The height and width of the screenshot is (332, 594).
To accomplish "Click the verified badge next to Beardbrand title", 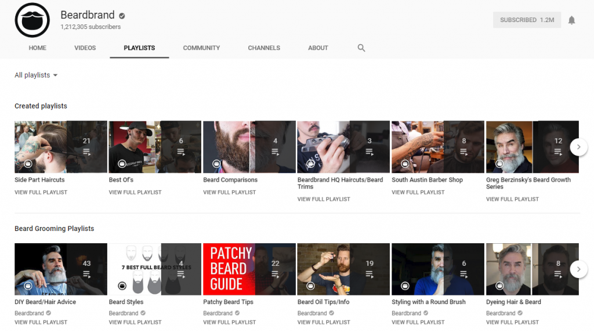I will tap(122, 16).
